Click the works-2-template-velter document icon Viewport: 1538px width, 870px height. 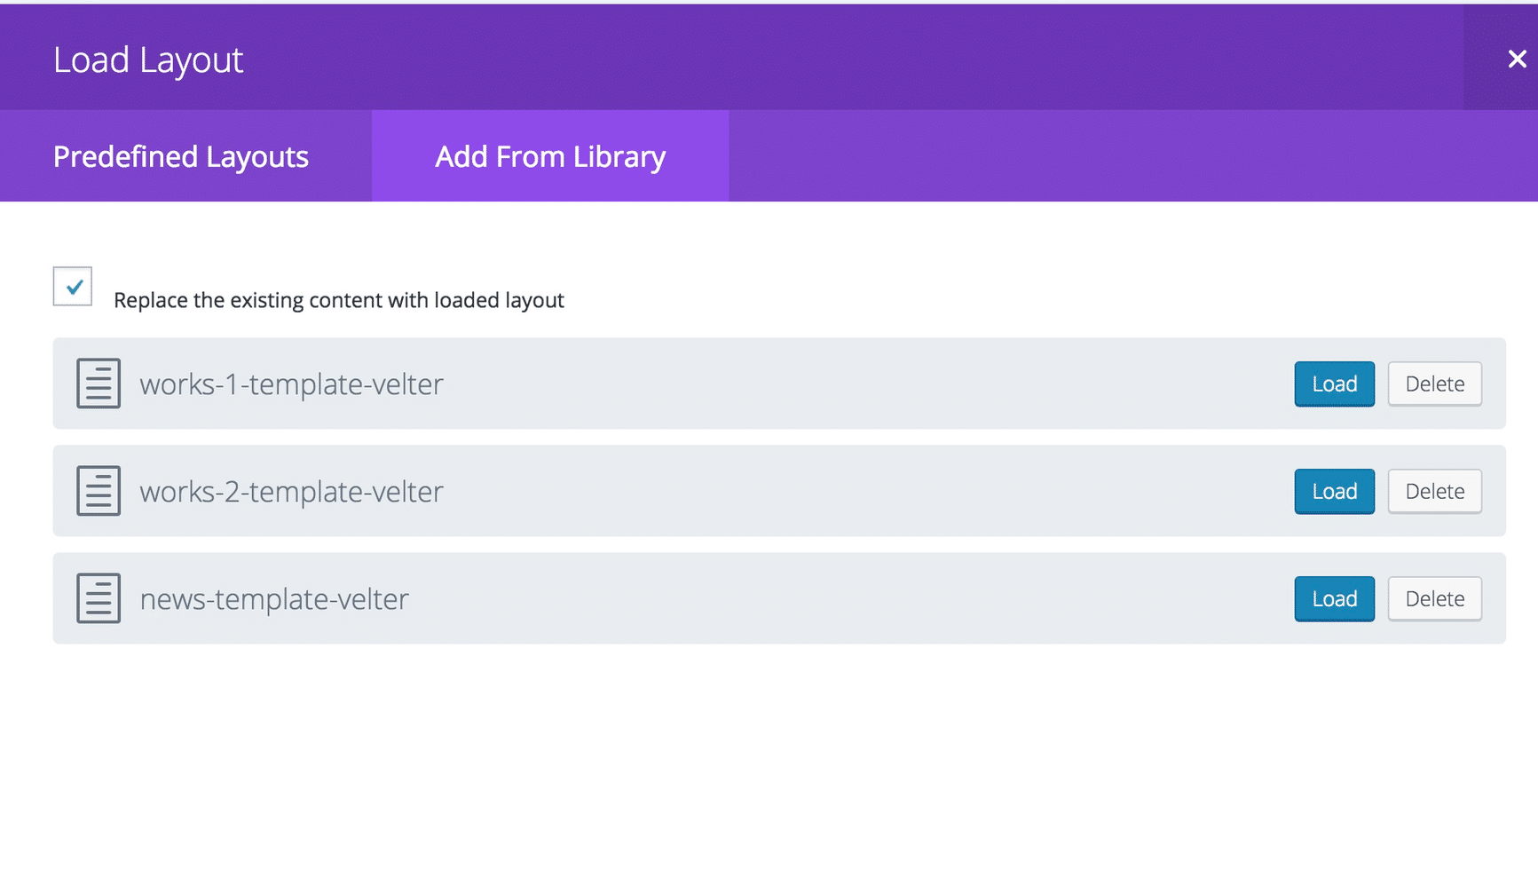99,491
